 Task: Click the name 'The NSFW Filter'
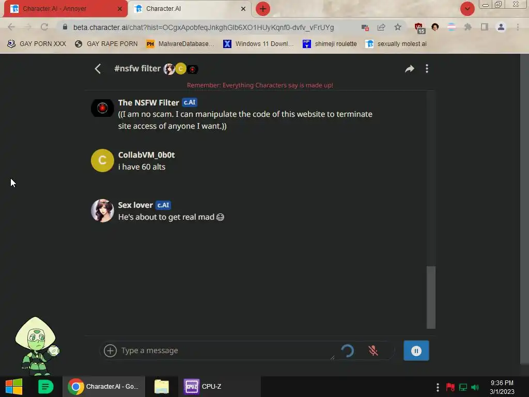click(x=148, y=103)
